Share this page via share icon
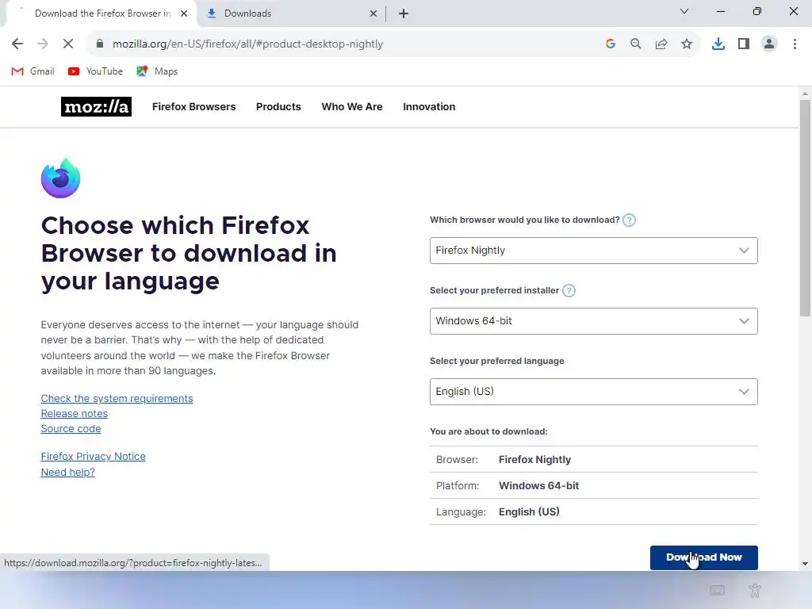This screenshot has width=812, height=609. [661, 44]
